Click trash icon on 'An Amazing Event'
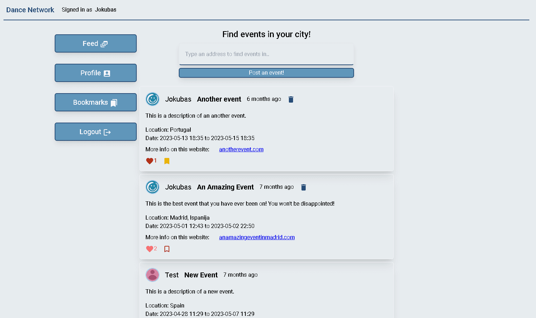This screenshot has height=318, width=536. 303,187
